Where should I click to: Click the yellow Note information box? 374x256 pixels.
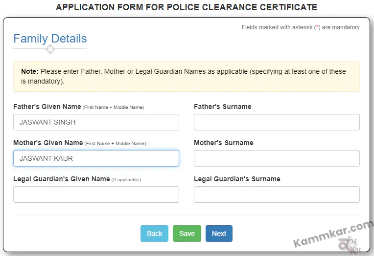click(x=187, y=76)
